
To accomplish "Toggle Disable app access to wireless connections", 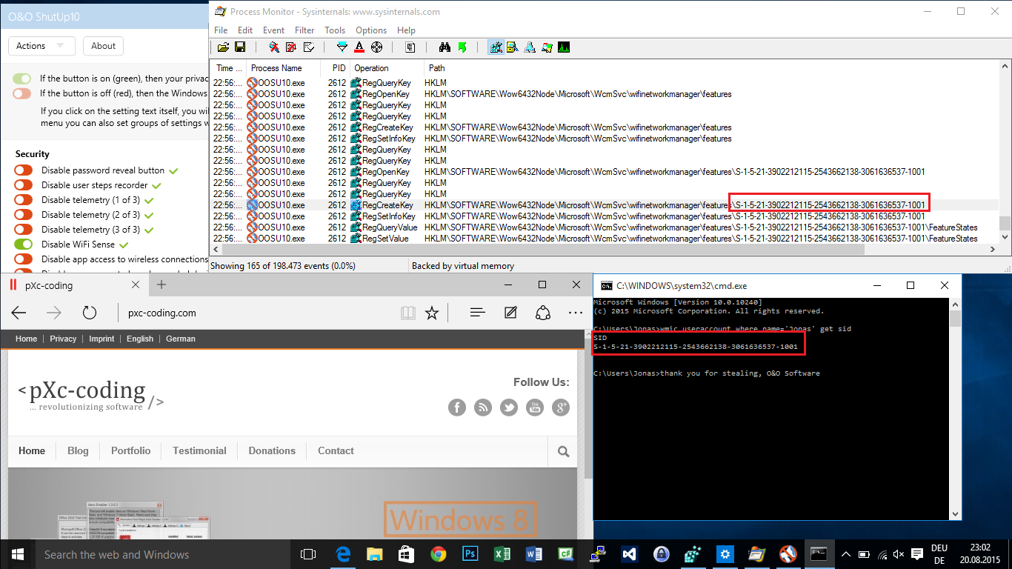I will pos(23,259).
